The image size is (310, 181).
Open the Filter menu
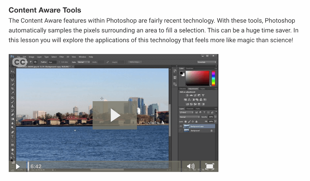[x=61, y=57]
